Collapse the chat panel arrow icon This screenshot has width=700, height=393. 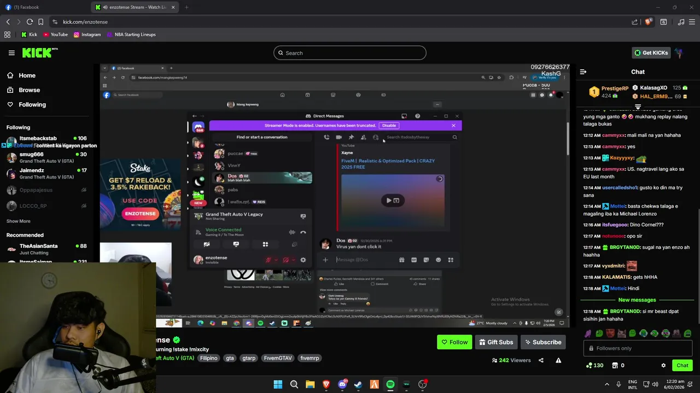pos(583,72)
